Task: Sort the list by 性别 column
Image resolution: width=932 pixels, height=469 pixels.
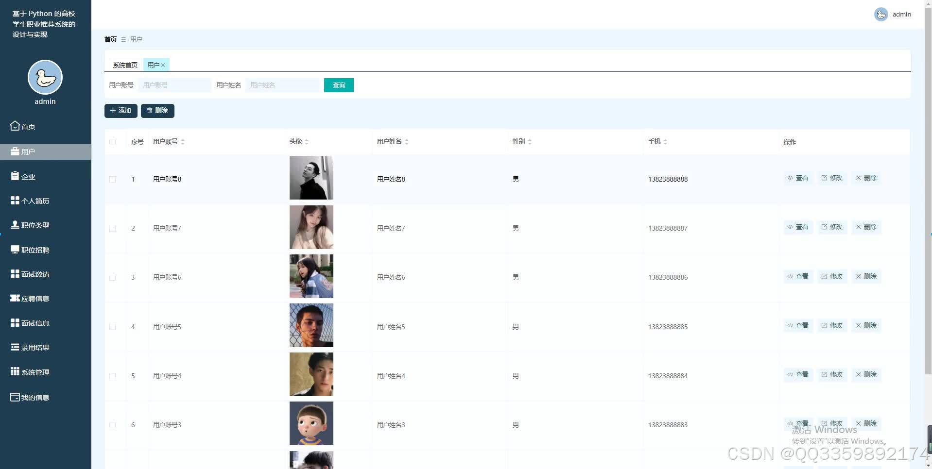Action: click(530, 142)
